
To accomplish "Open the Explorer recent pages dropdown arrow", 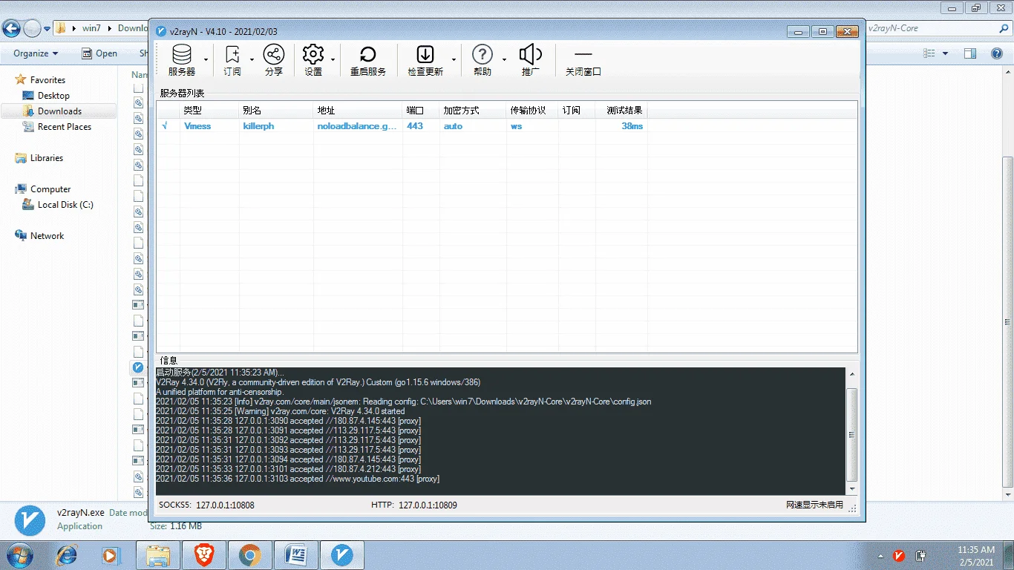I will [x=47, y=29].
